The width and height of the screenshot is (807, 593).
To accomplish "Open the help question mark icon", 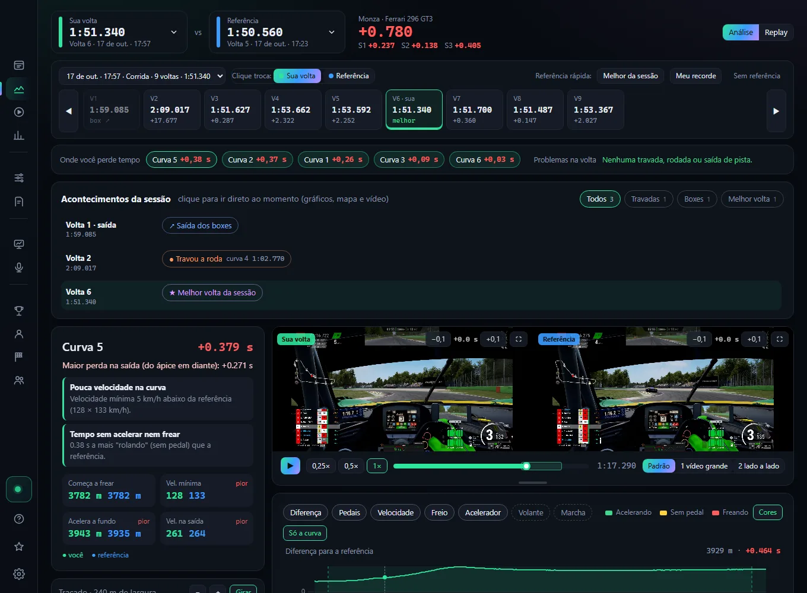I will [x=19, y=519].
